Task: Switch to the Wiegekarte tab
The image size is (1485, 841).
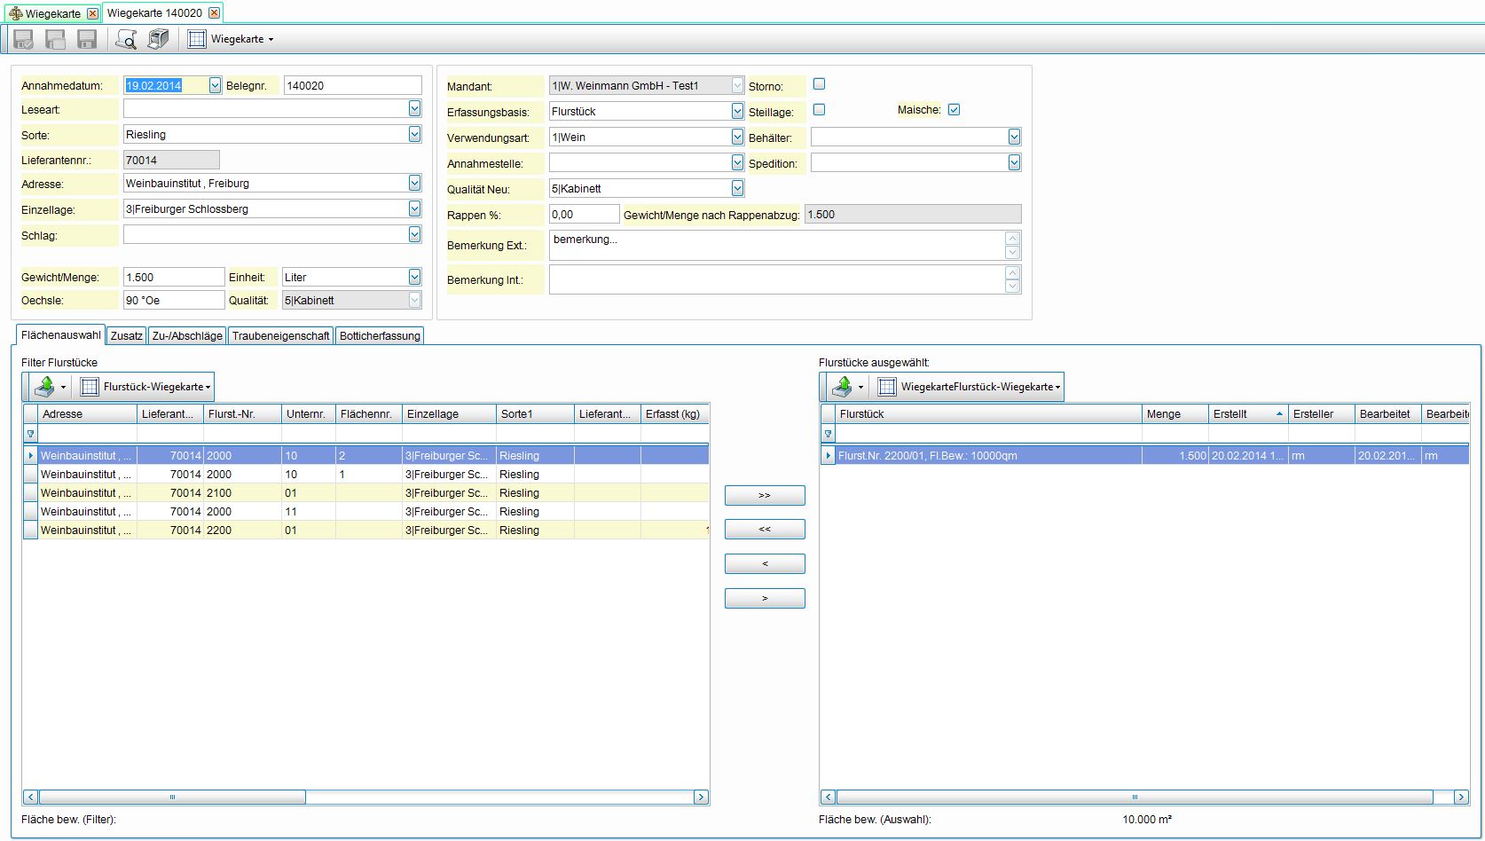Action: [53, 13]
